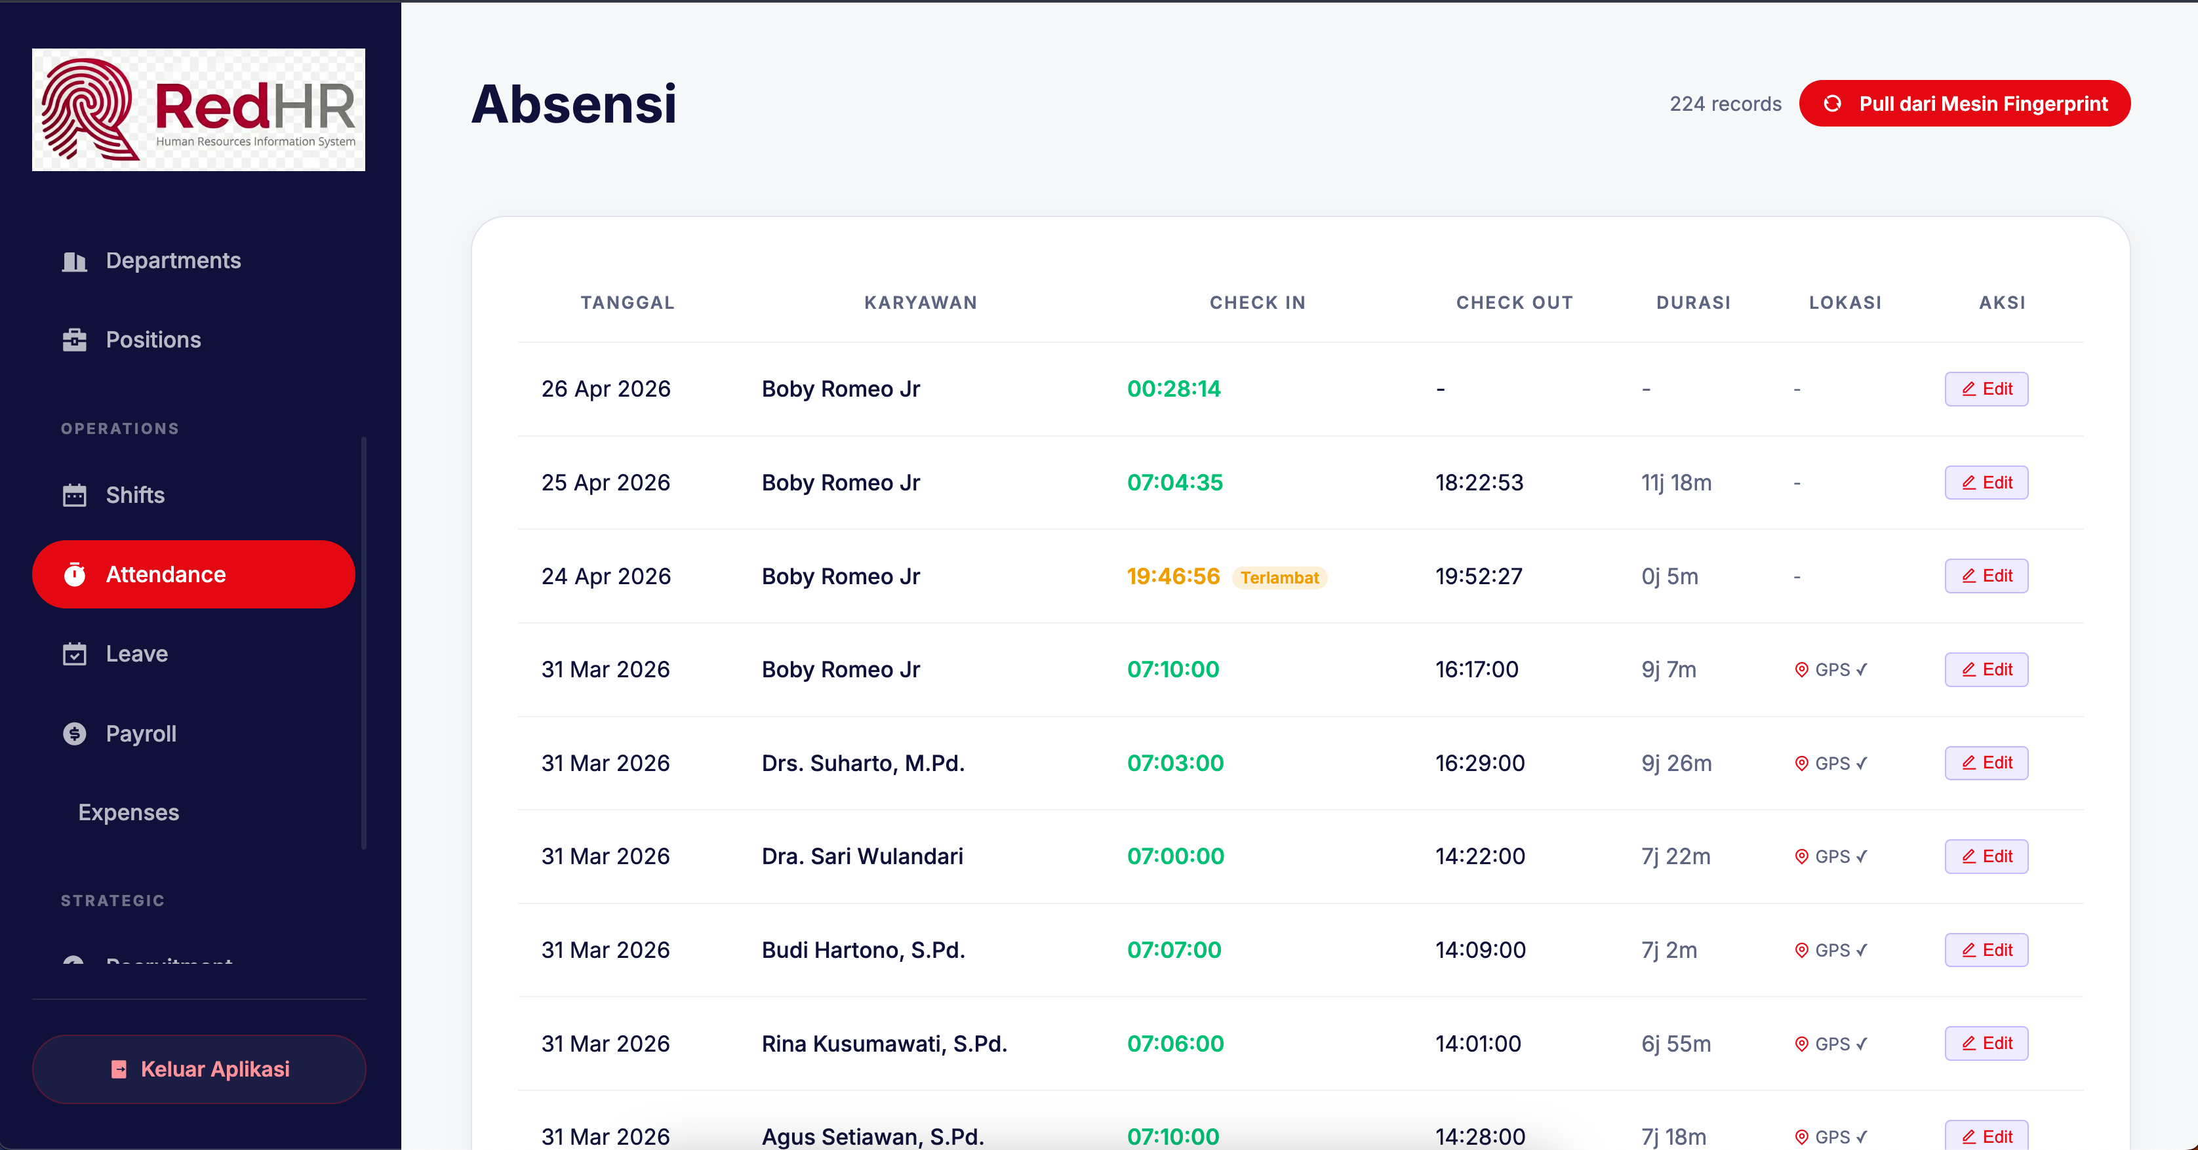Edit the 26 Apr 2026 attendance record
The image size is (2198, 1150).
click(x=1986, y=389)
